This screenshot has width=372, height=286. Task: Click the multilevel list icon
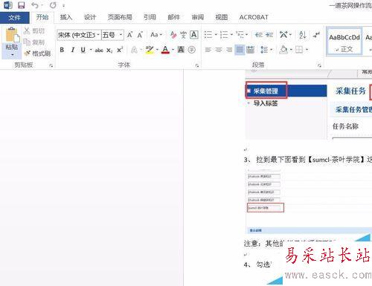click(240, 35)
